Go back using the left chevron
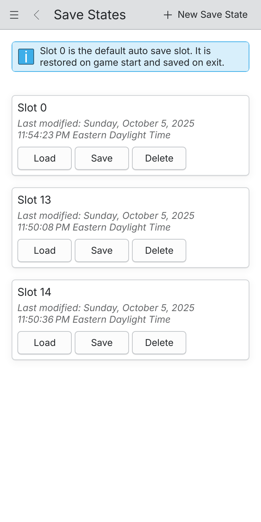This screenshot has width=261, height=522. coord(36,15)
